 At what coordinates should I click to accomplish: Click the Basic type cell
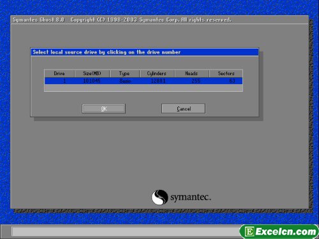[125, 81]
